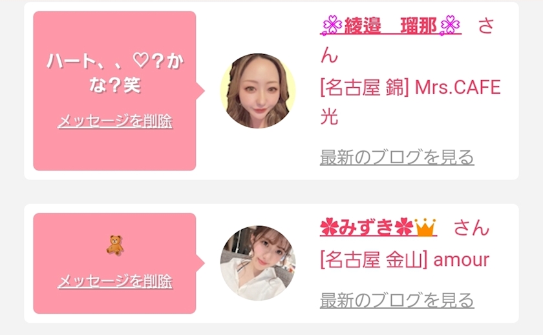Click the purple flower icon after 瑠那

point(450,26)
